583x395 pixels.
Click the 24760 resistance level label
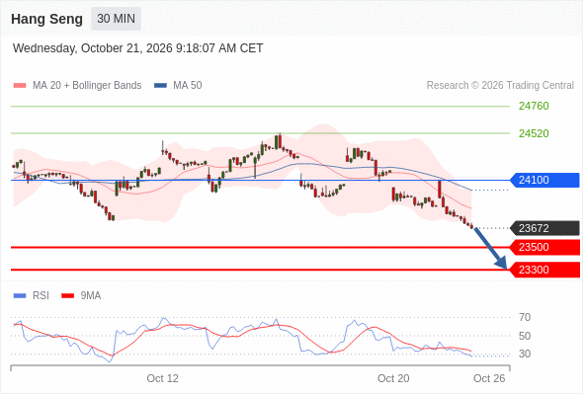pos(534,107)
